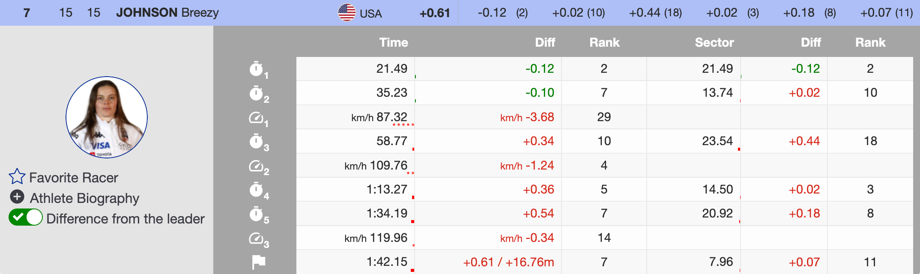Click the finish flag icon
Viewport: 920px width, 274px height.
(258, 262)
